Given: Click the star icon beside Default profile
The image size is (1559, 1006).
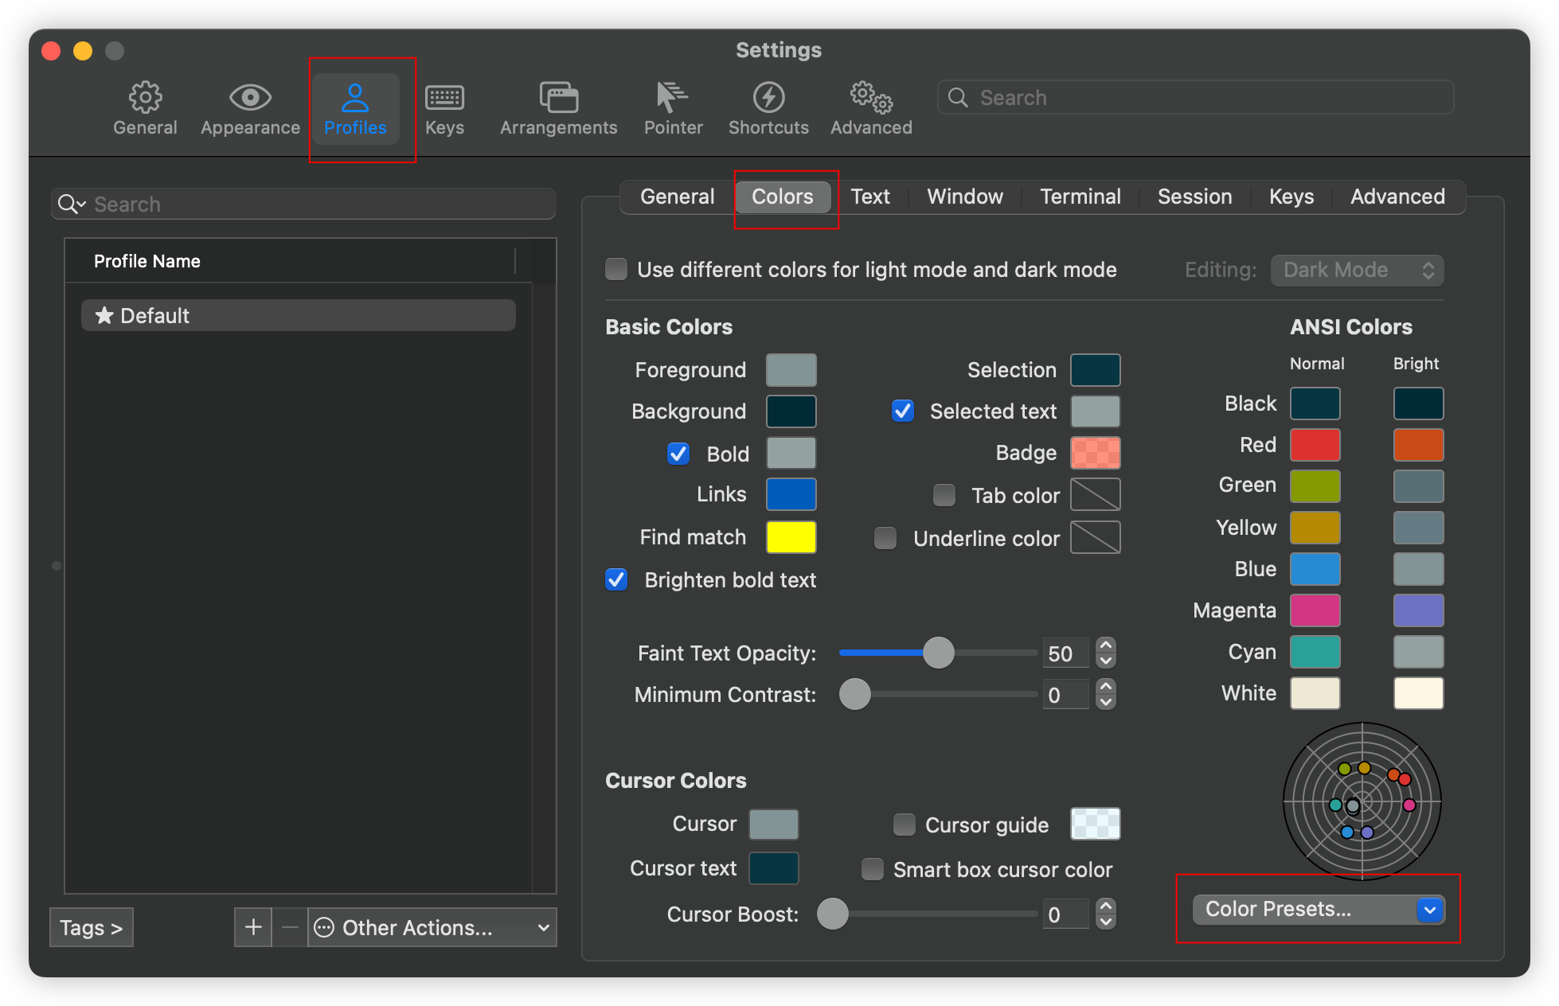Looking at the screenshot, I should coord(104,316).
